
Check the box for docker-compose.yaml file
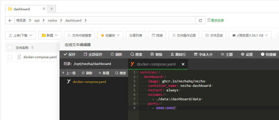10,57
